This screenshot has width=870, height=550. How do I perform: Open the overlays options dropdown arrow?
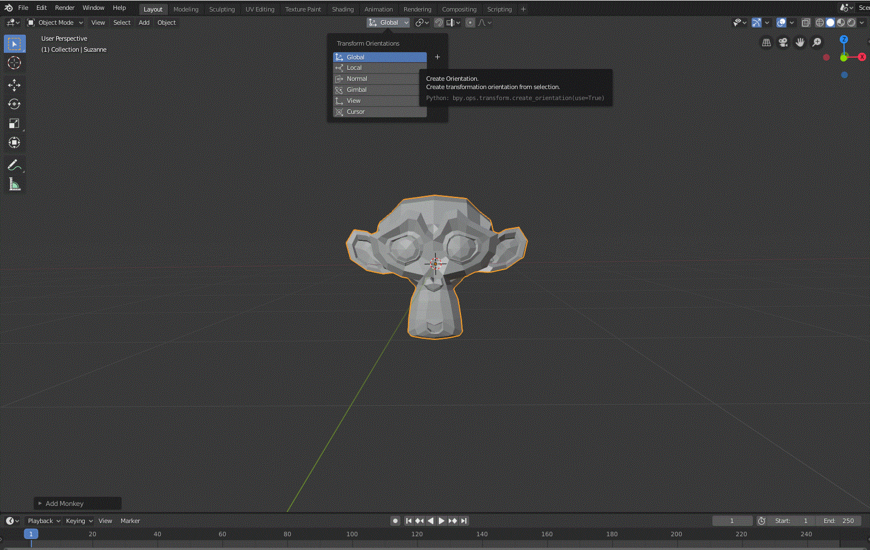792,23
